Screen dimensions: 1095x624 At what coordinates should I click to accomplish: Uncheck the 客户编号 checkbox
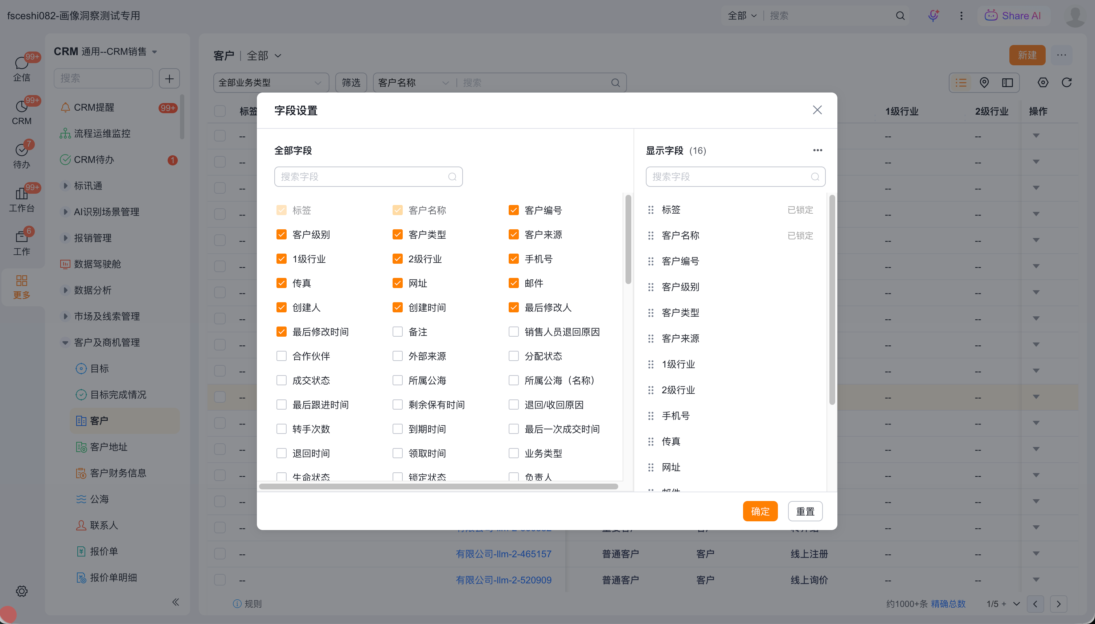pyautogui.click(x=513, y=210)
